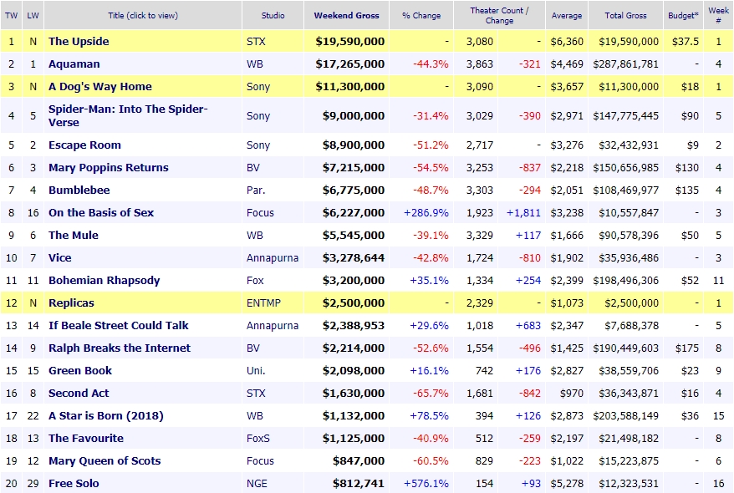
Task: Select the $175 budget value
Action: coord(686,348)
